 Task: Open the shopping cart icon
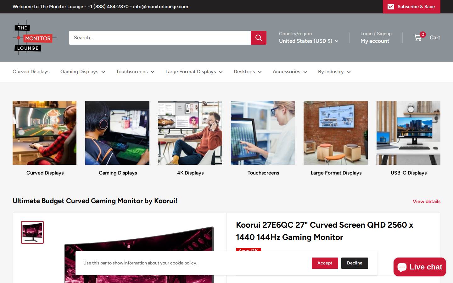point(418,37)
